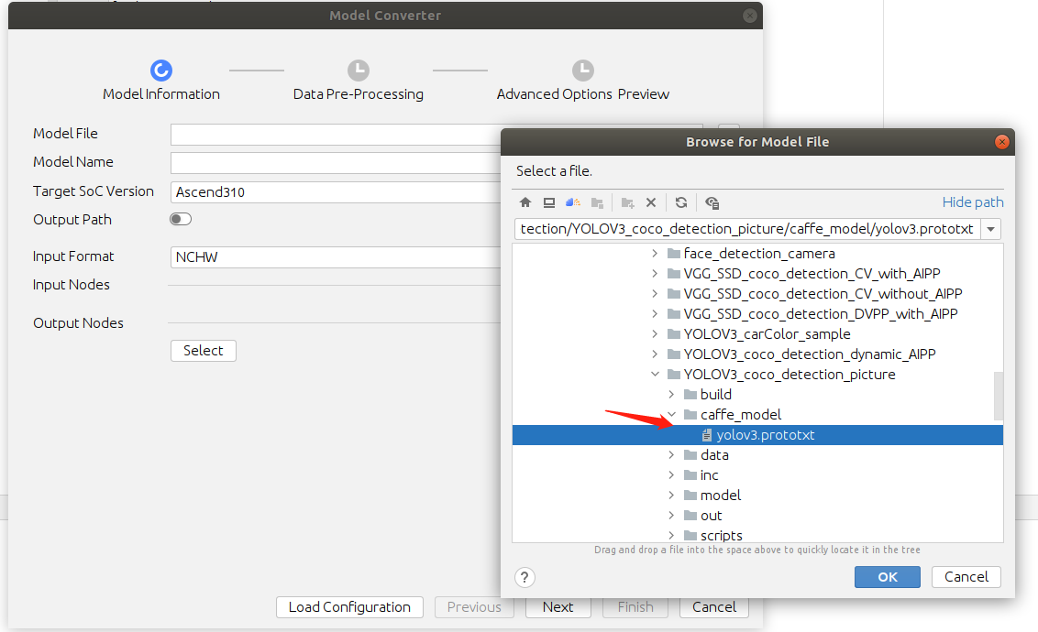
Task: Open Input Format NCHW combo box
Action: [x=335, y=257]
